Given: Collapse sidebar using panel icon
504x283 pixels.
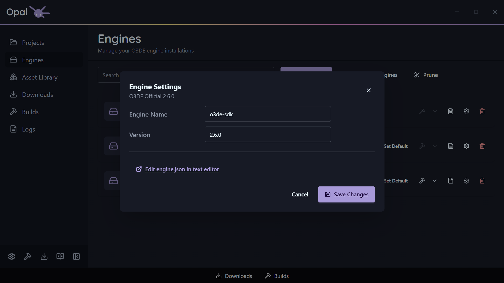Looking at the screenshot, I should click(76, 256).
